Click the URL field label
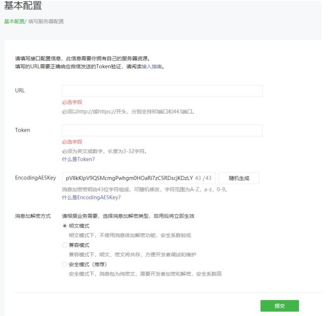Image resolution: width=328 pixels, height=316 pixels. [x=20, y=90]
